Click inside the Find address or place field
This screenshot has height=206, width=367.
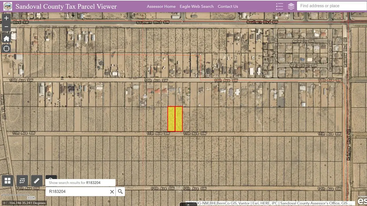tap(331, 6)
